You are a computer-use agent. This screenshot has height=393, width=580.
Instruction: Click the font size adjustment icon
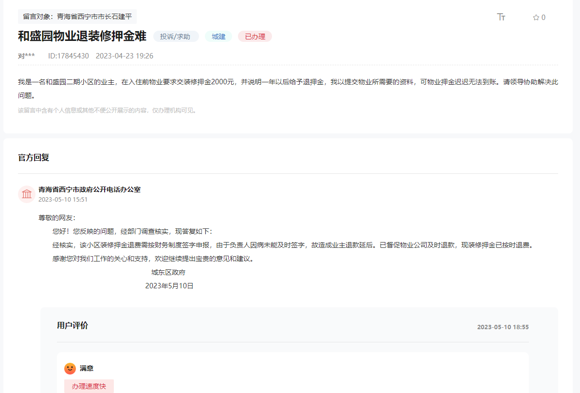point(501,17)
